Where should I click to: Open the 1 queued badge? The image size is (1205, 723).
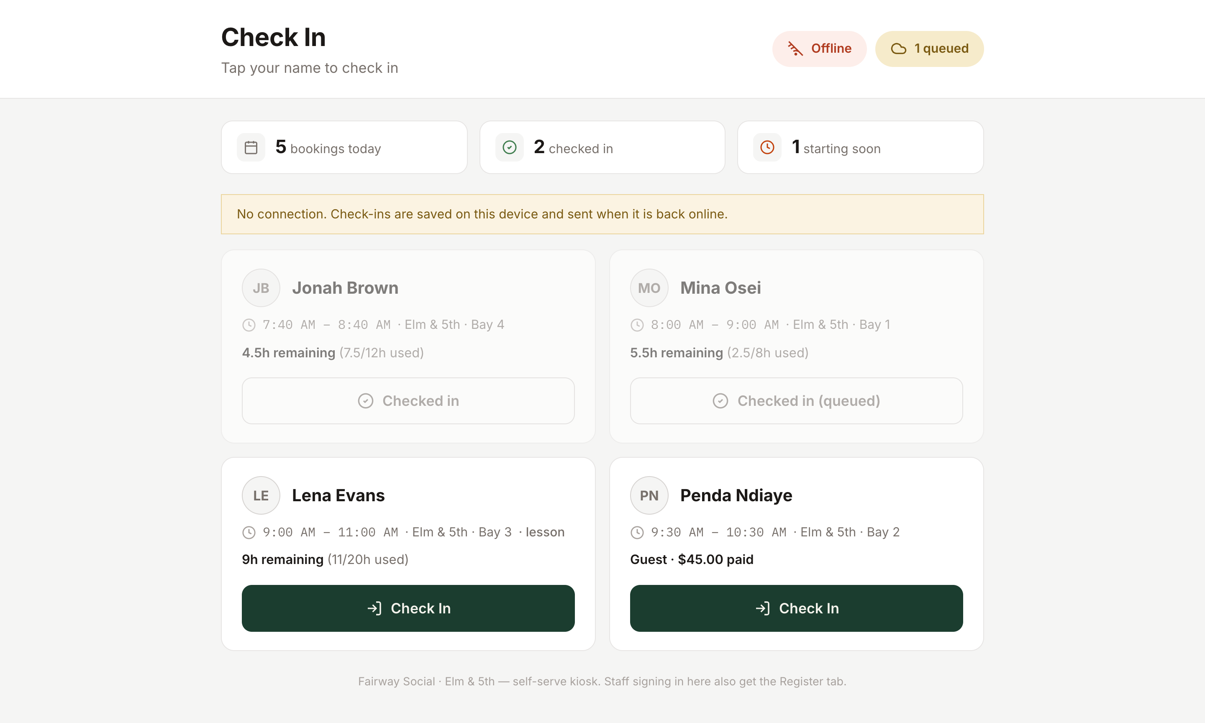pos(929,49)
